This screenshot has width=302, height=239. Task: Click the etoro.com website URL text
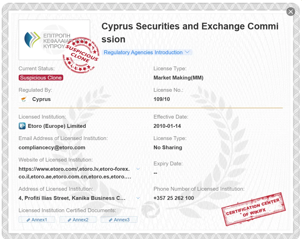coord(75,173)
